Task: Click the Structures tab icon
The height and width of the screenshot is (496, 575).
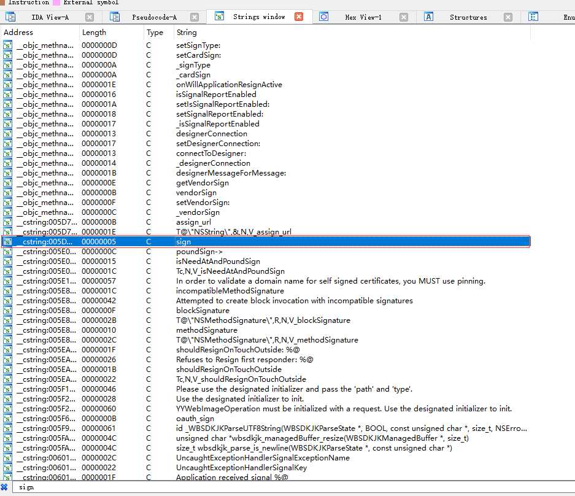Action: [429, 17]
